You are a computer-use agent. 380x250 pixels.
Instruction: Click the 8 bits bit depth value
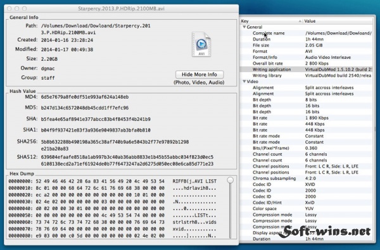(x=311, y=99)
